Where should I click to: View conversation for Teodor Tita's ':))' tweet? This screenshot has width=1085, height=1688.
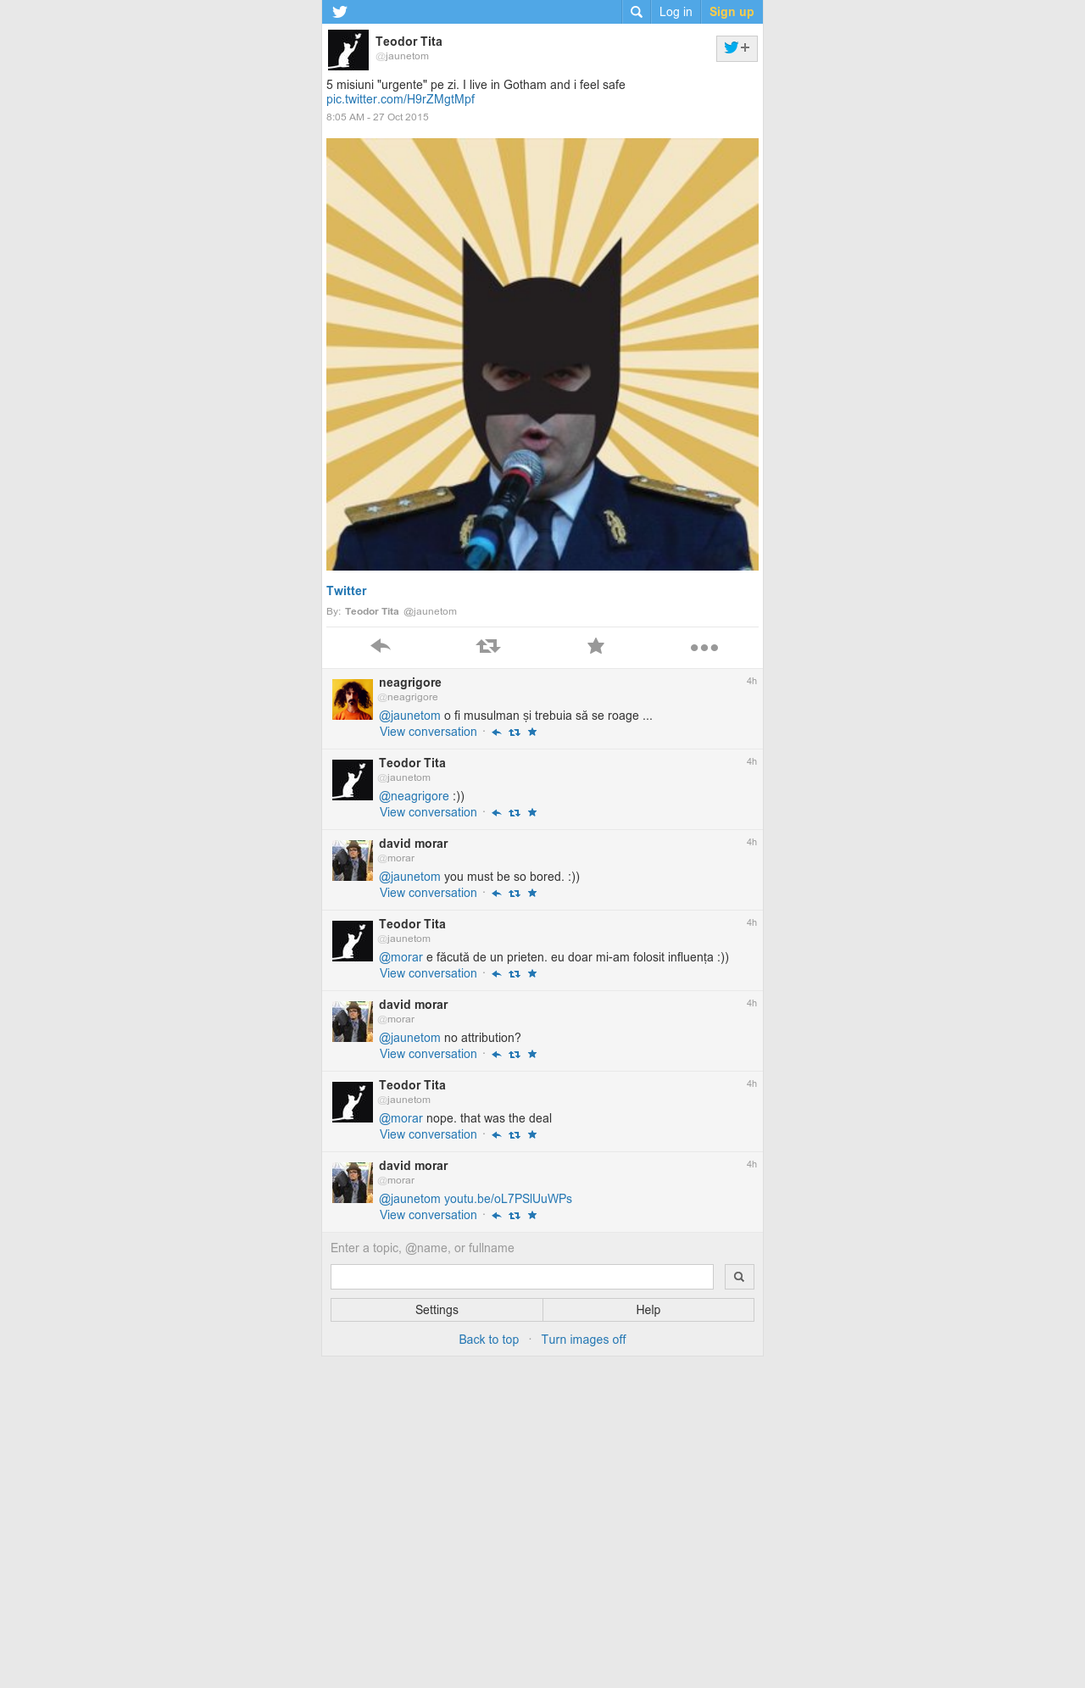pos(428,812)
